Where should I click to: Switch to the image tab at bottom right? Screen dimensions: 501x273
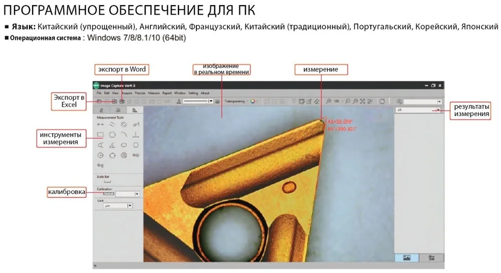(x=407, y=257)
